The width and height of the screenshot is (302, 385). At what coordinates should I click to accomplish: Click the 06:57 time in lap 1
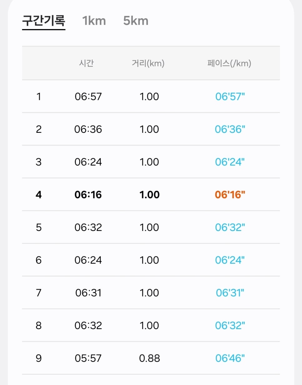[x=88, y=97]
